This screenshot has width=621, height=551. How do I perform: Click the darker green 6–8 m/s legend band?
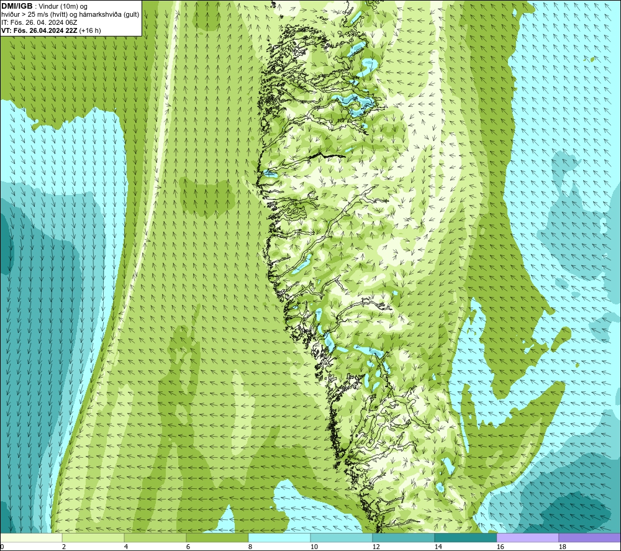click(217, 537)
